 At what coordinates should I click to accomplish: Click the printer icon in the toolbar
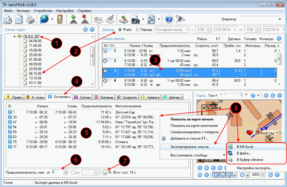[31, 19]
